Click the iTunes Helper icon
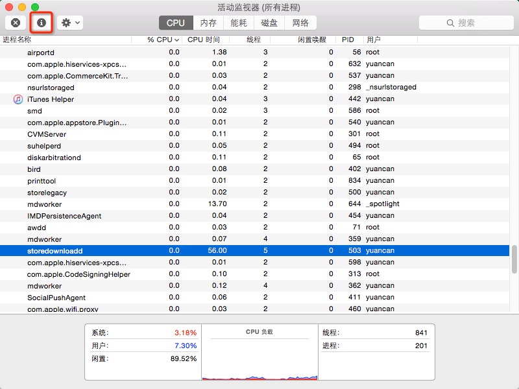 coord(18,99)
